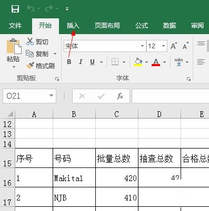Switch to the 开始 tab
Viewport: 209px width, 211px height.
click(45, 26)
